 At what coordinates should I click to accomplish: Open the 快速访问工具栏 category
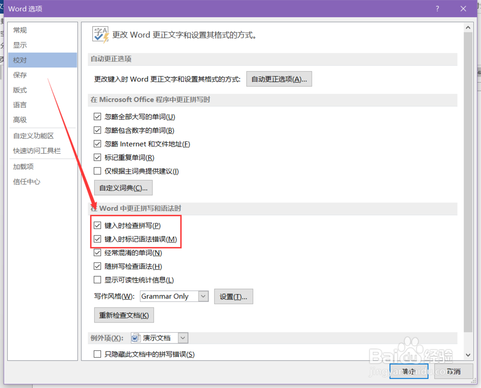pyautogui.click(x=43, y=151)
